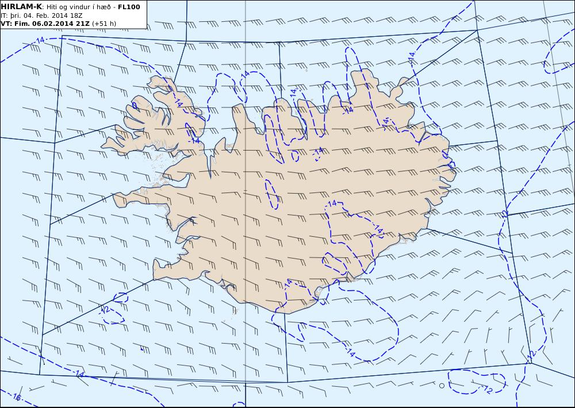Click the '16' isotherm contour label
575x408 pixels.
tap(17, 397)
